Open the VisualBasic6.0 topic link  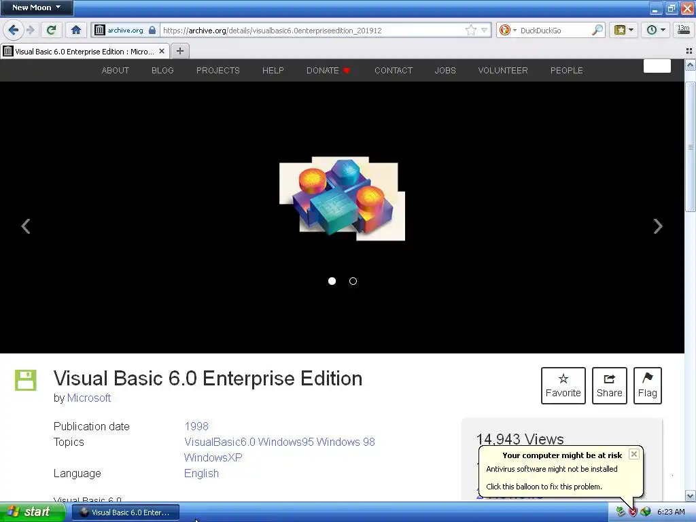pos(220,442)
